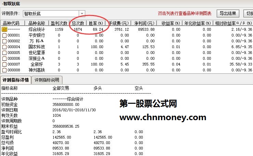
Task: Click the document icon for 000005
Action: click(x=4, y=53)
